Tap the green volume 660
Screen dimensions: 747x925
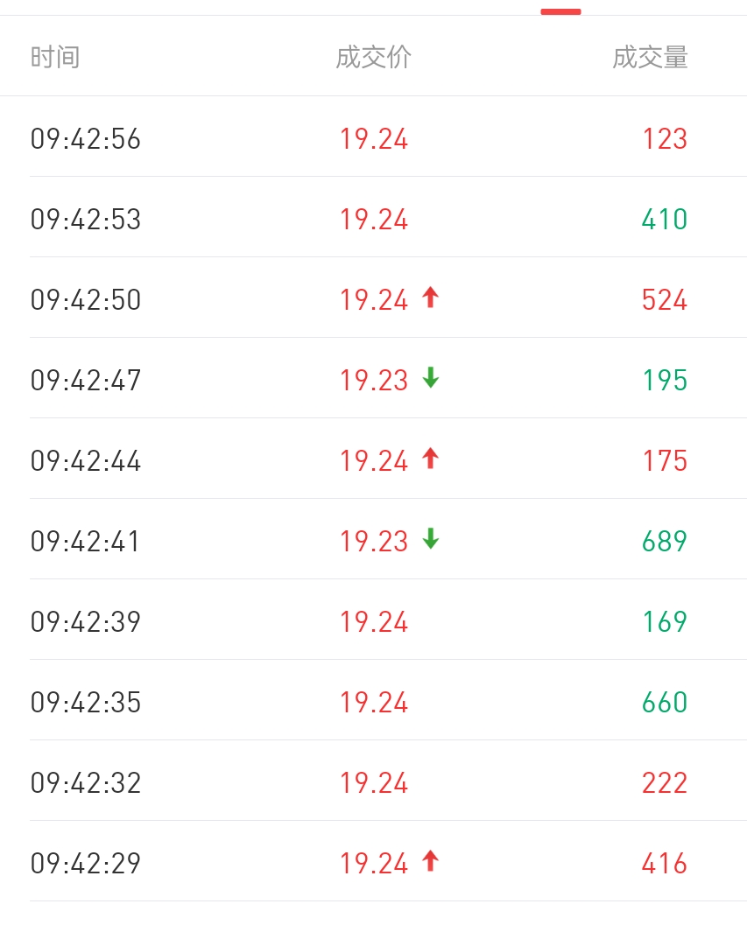665,703
